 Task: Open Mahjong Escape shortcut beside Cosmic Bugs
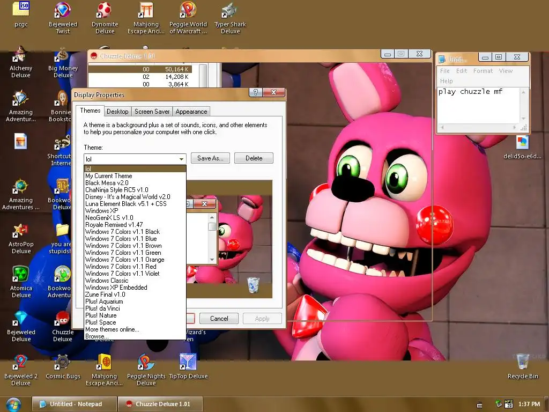(105, 370)
